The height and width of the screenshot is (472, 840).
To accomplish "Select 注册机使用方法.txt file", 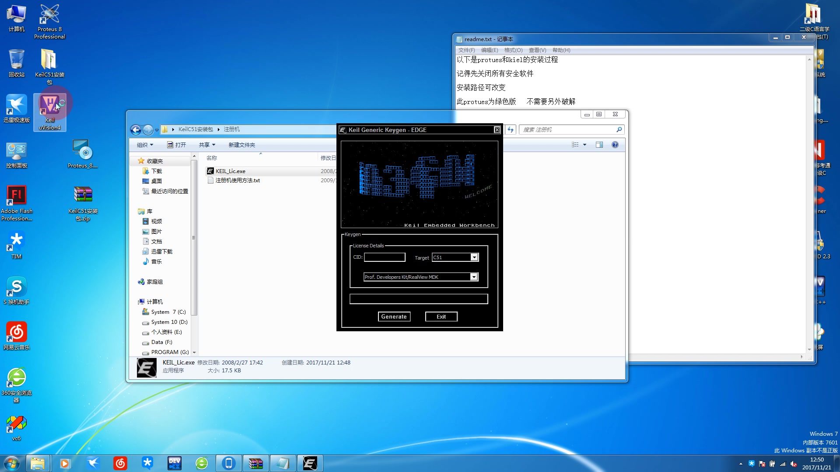I will coord(238,180).
